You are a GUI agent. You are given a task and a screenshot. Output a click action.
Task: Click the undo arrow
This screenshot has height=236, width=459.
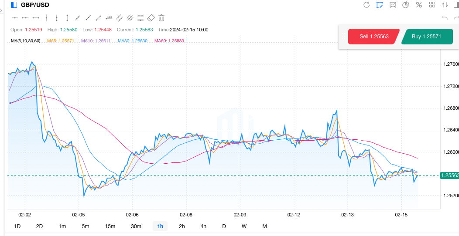click(x=445, y=18)
